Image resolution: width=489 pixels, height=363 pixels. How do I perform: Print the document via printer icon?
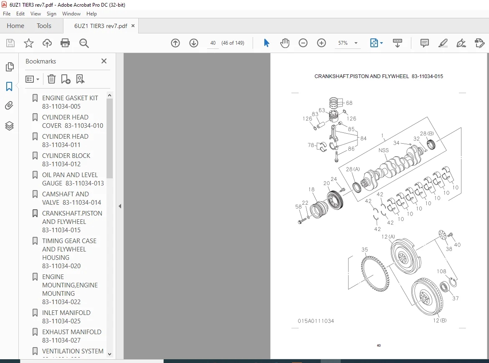[65, 43]
